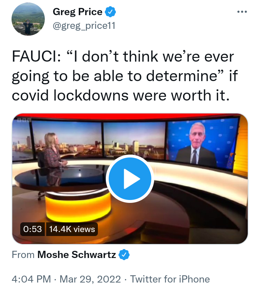
Task: Click the verified badge beside Moshe Schwartz
Action: (124, 254)
